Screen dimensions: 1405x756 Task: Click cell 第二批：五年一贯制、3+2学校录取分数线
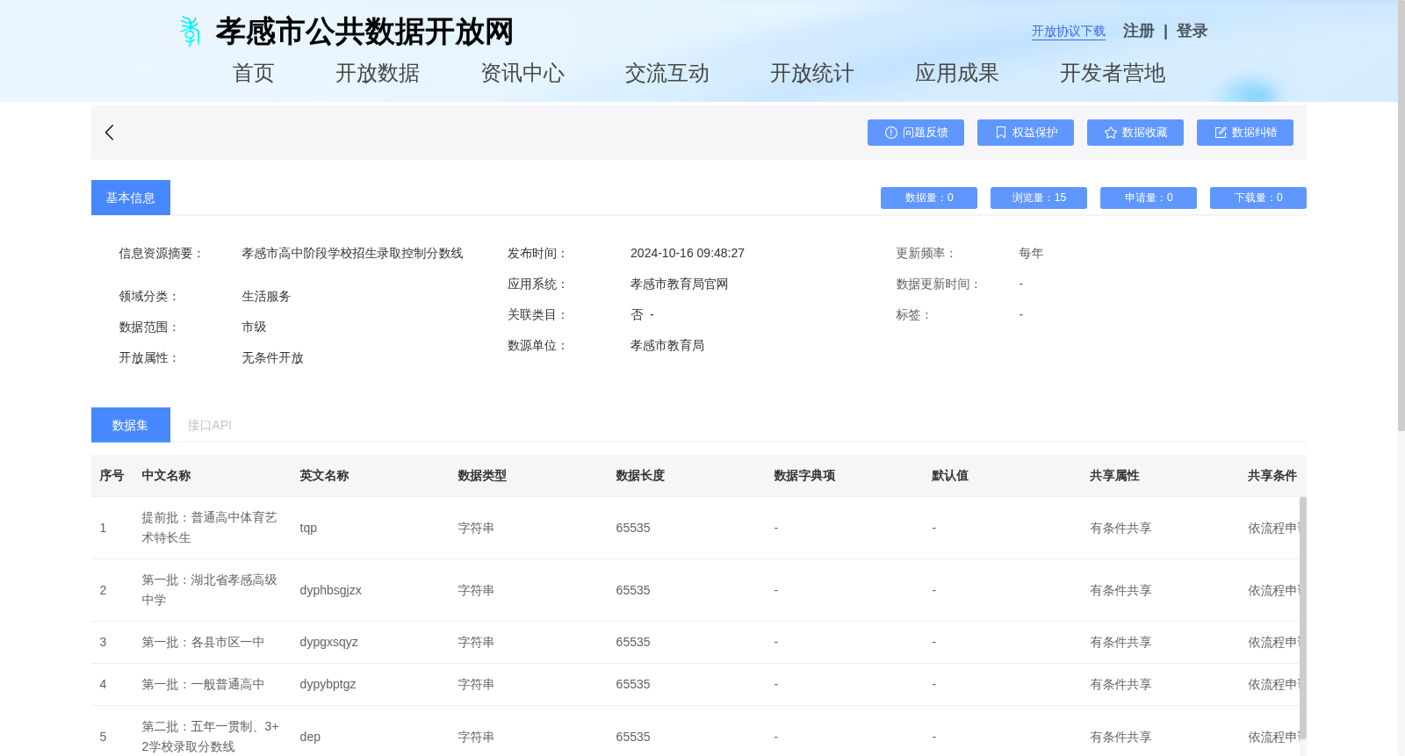[211, 737]
